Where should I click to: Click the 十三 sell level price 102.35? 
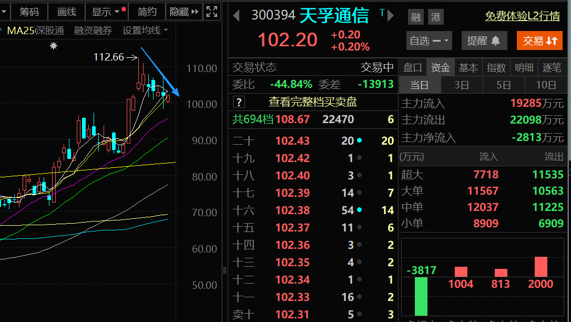[x=292, y=262]
